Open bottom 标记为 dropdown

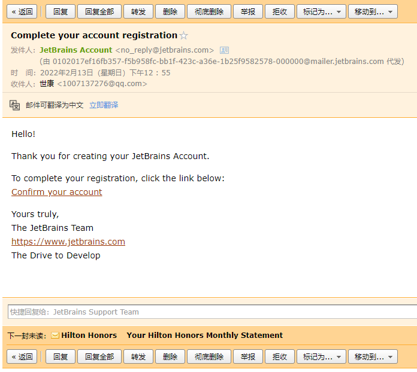(321, 356)
